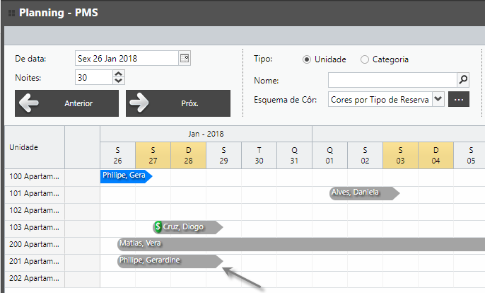The image size is (485, 293).
Task: Select the Unidade radio button
Action: click(x=307, y=59)
